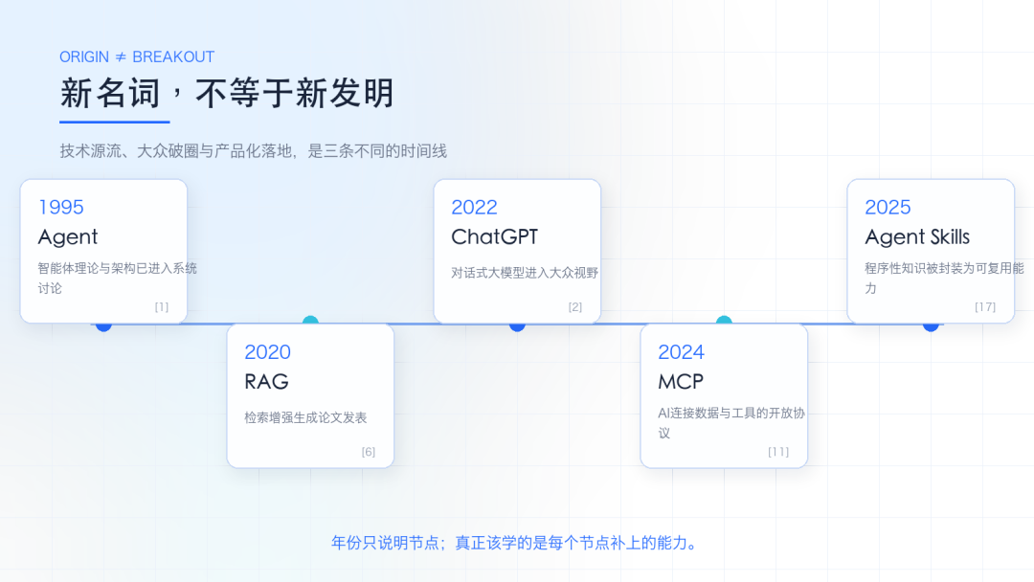Click the description '程序性知识被封装为可复用能力'

(x=944, y=279)
